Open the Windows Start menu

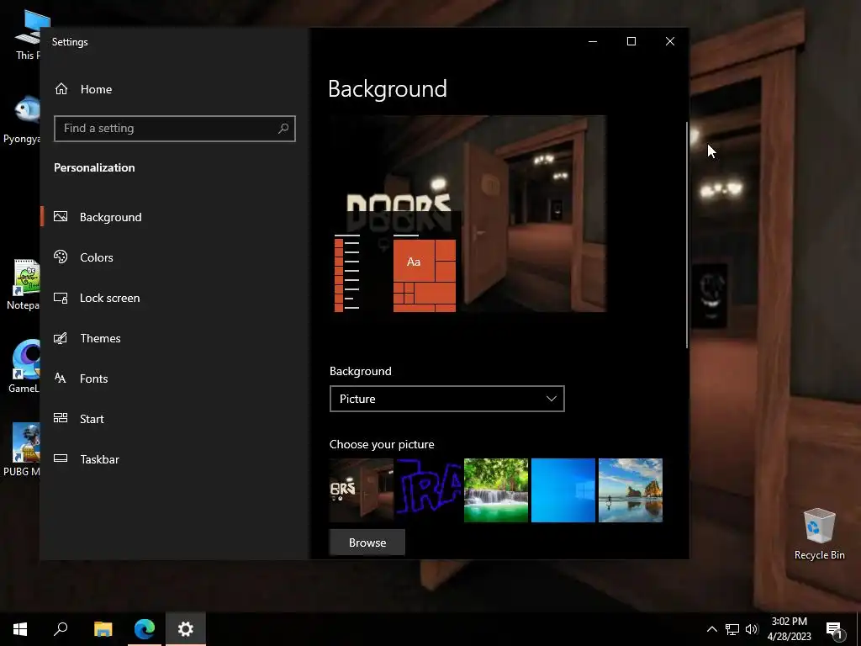coord(20,629)
